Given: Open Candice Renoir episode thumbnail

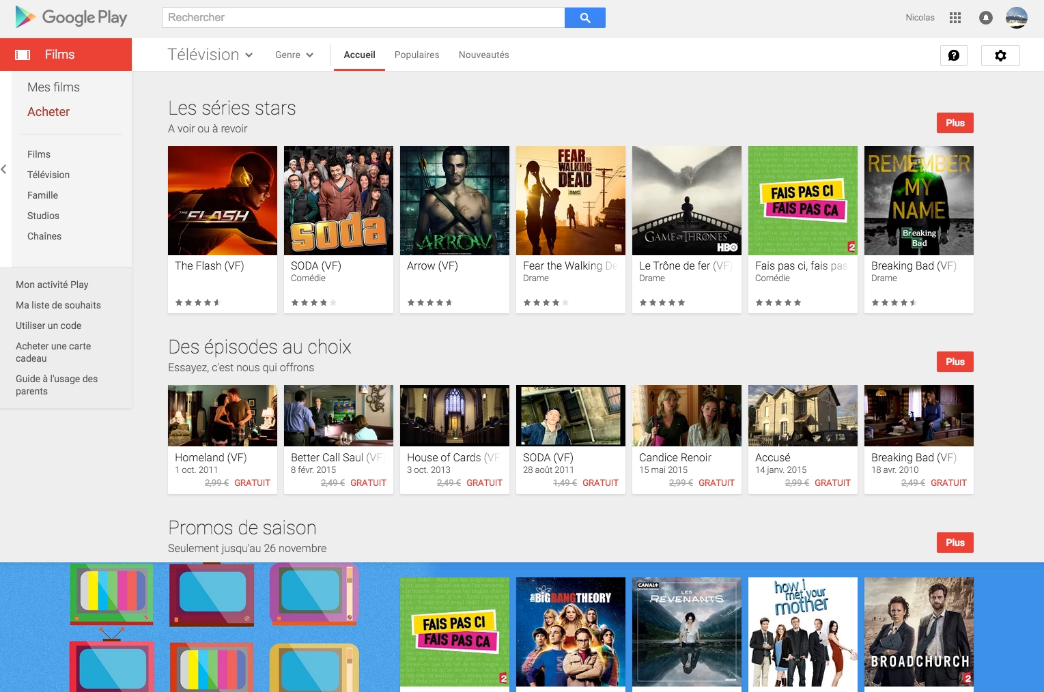Looking at the screenshot, I should tap(687, 416).
